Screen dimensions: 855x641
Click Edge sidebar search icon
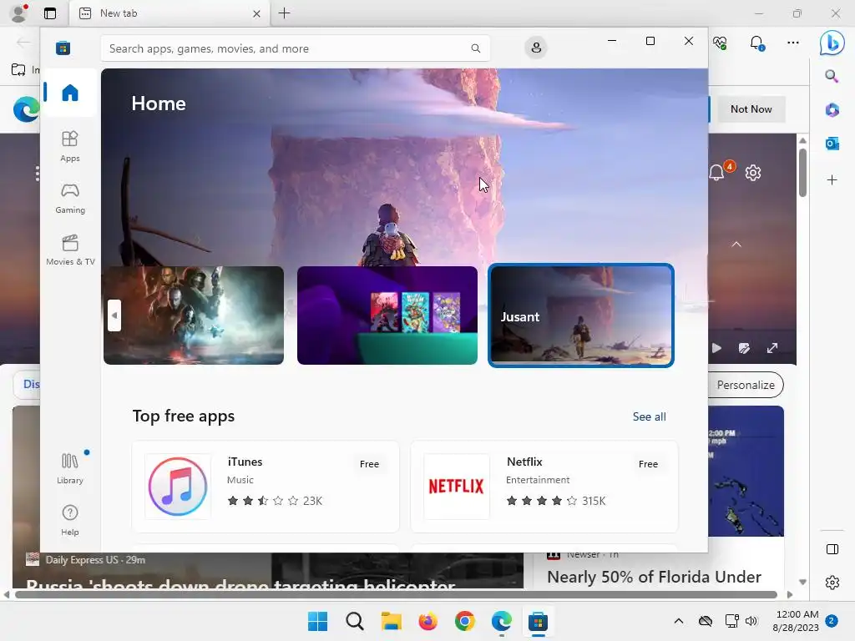832,76
